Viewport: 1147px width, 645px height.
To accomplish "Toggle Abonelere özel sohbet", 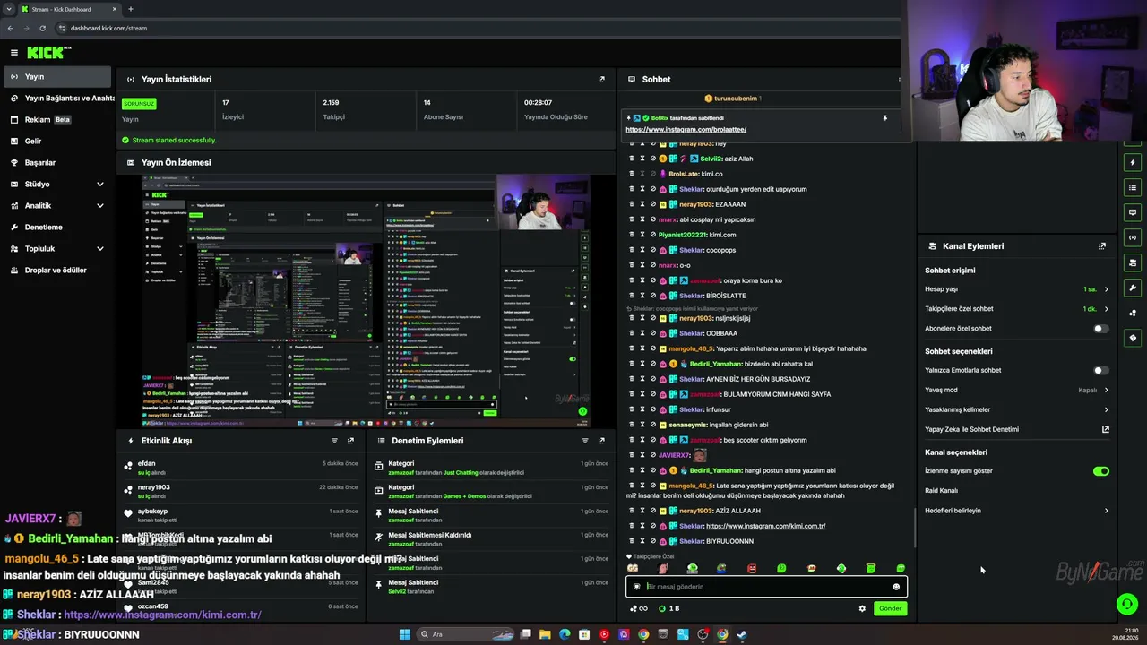I will pyautogui.click(x=1101, y=329).
